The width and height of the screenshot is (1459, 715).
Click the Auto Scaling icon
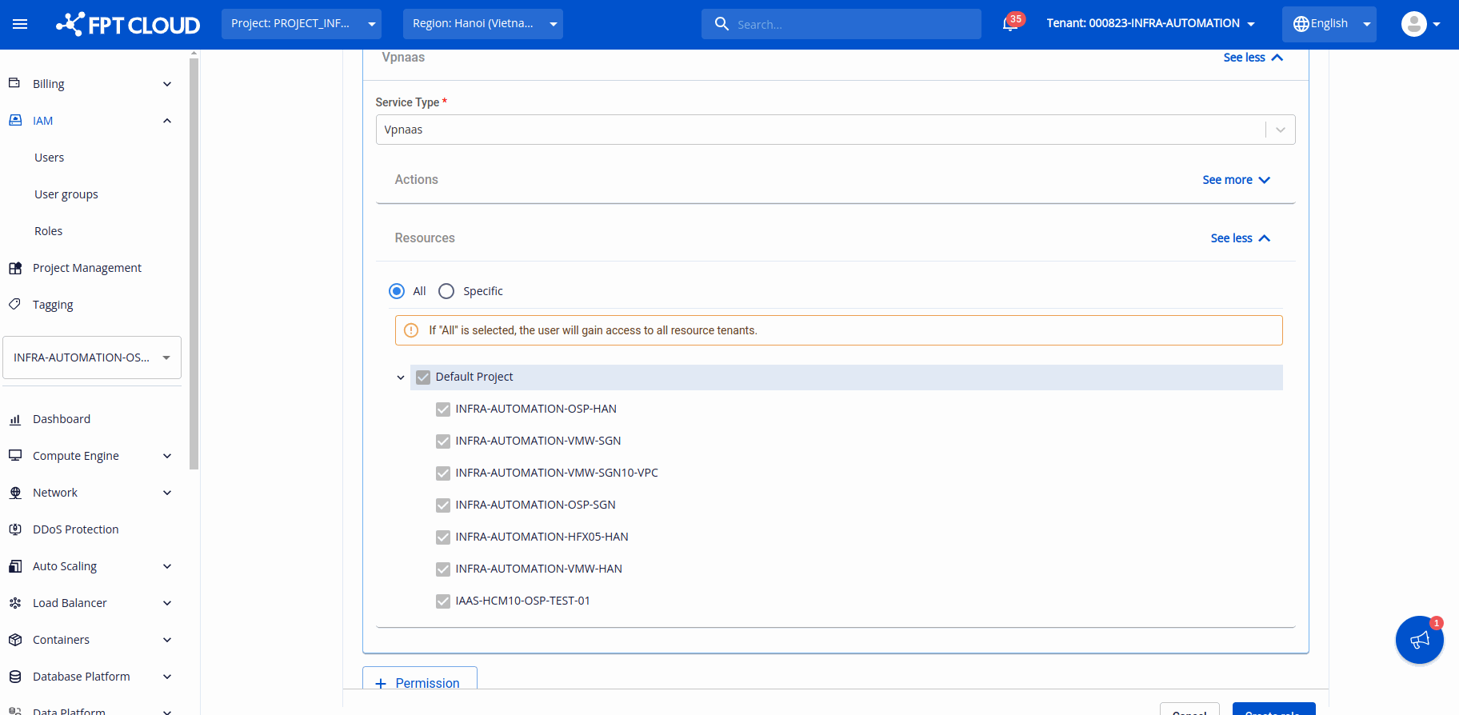point(14,566)
